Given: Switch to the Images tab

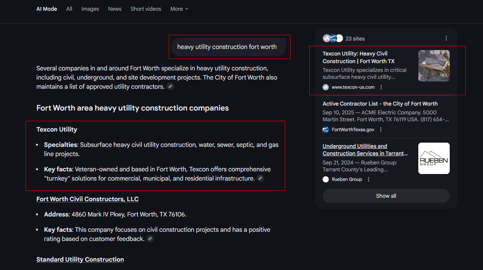Looking at the screenshot, I should coord(90,9).
